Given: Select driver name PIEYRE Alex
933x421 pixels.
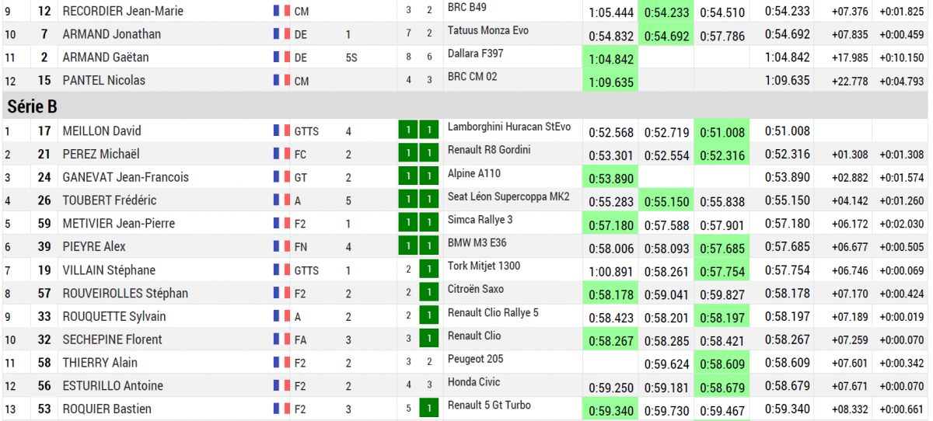Looking at the screenshot, I should (93, 247).
